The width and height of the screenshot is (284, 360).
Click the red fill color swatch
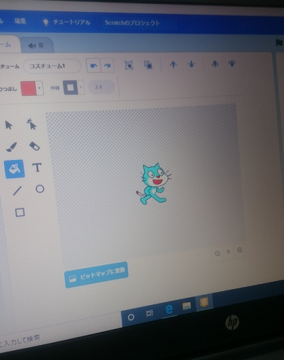[28, 88]
